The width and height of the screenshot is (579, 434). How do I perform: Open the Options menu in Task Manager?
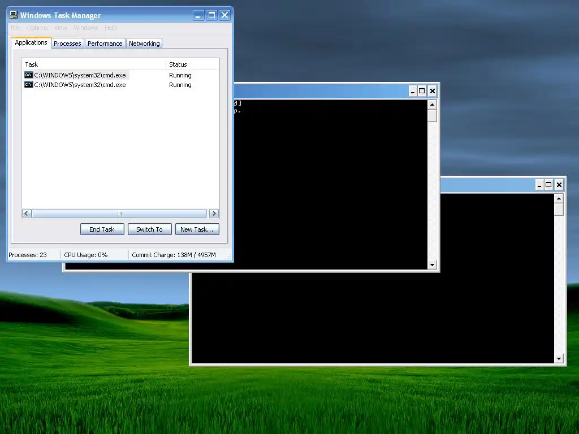click(37, 28)
